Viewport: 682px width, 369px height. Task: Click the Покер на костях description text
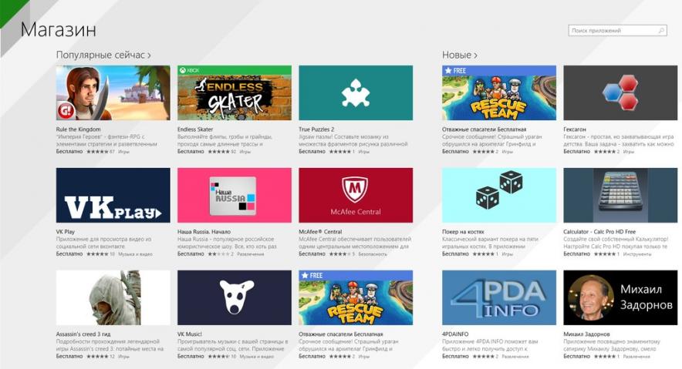coord(490,243)
